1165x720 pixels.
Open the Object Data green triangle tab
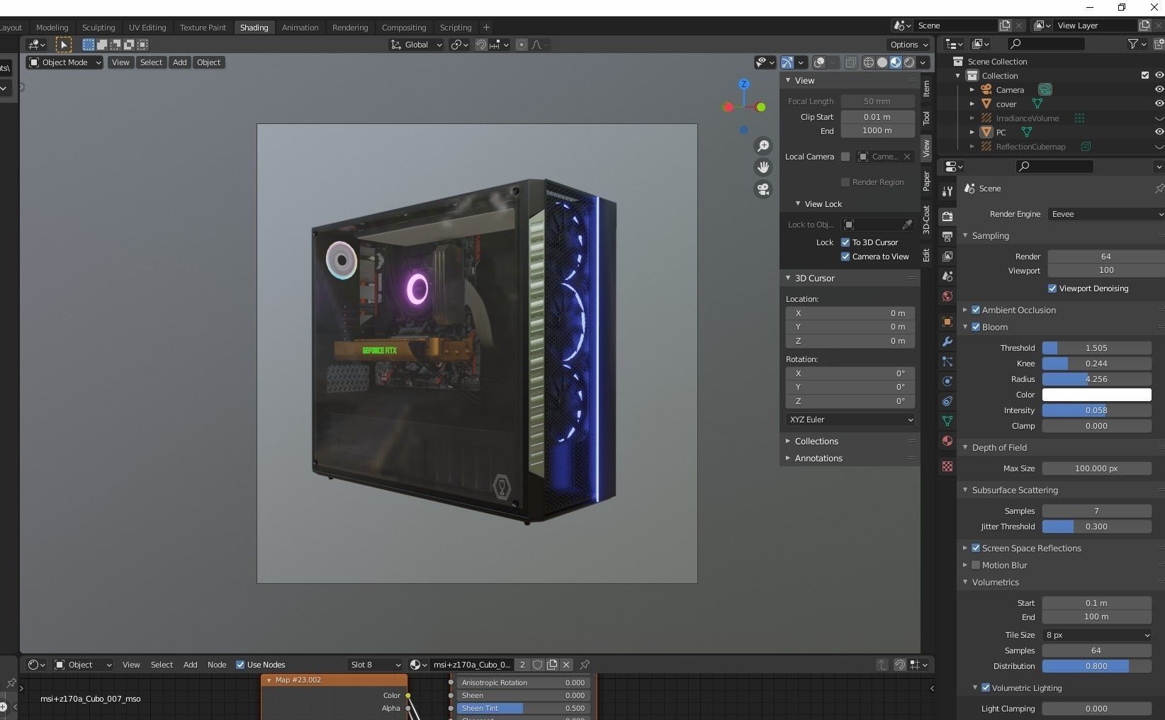(x=947, y=421)
